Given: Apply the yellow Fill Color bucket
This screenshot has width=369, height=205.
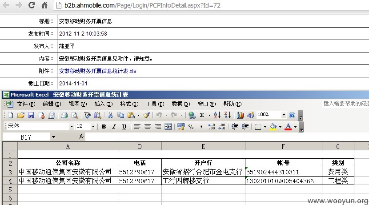Looking at the screenshot, I should (x=273, y=127).
